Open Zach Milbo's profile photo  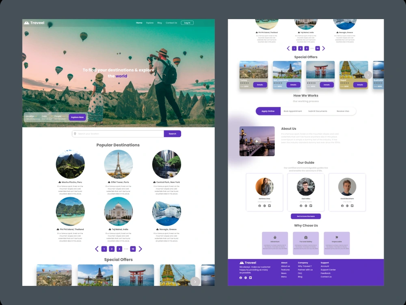pos(306,187)
